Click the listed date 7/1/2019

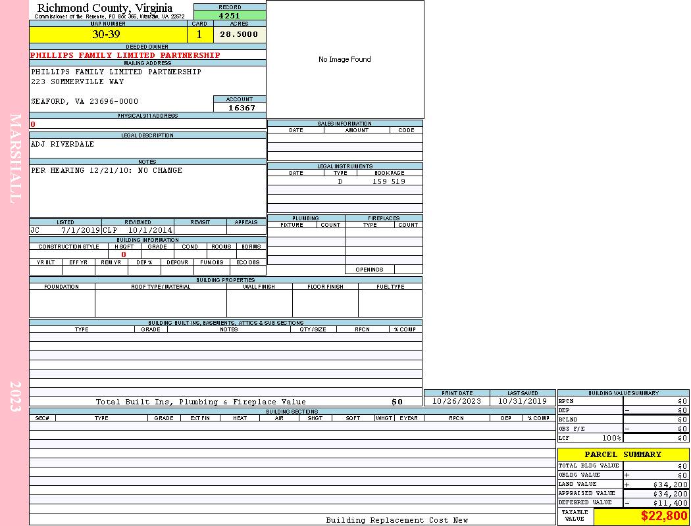(x=80, y=231)
